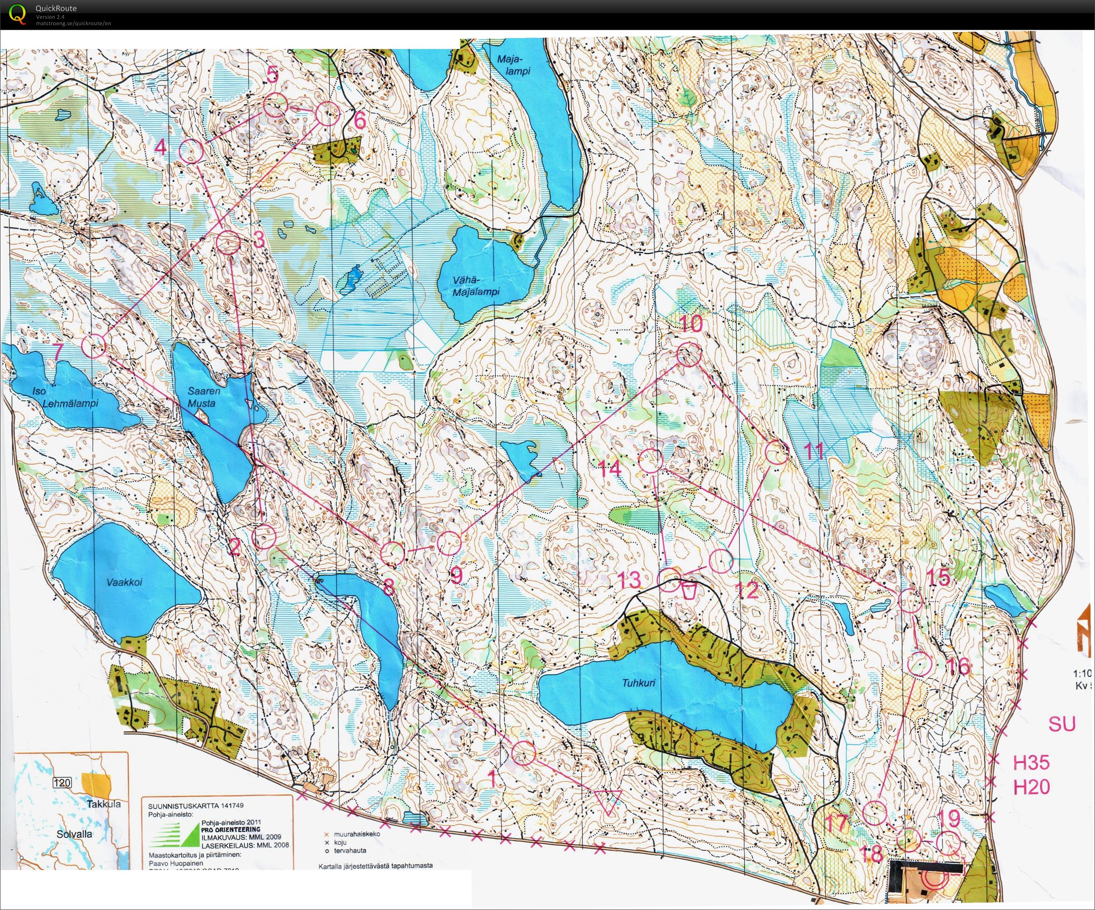1095x910 pixels.
Task: Click control circle 3
Action: pyautogui.click(x=228, y=242)
